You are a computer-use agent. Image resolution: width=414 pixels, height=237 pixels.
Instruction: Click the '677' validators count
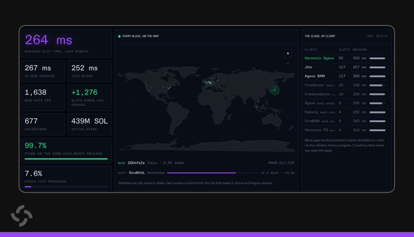coord(31,121)
